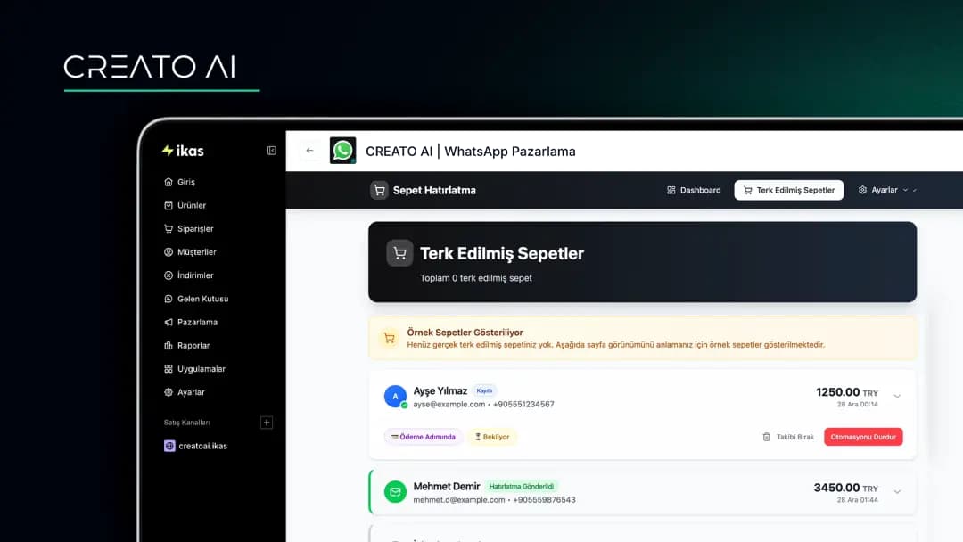Open Gelen Kutusu in the sidebar
Viewport: 963px width, 542px height.
pos(202,299)
